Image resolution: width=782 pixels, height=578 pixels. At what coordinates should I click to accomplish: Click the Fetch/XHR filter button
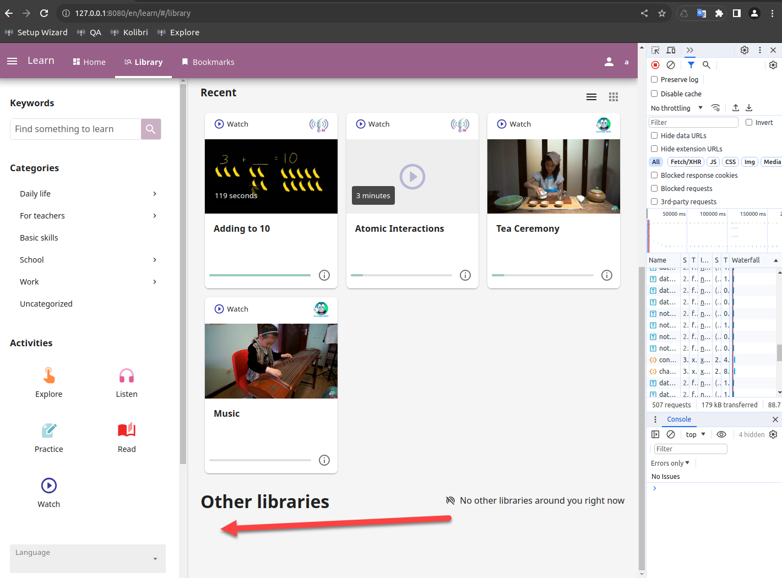coord(686,161)
